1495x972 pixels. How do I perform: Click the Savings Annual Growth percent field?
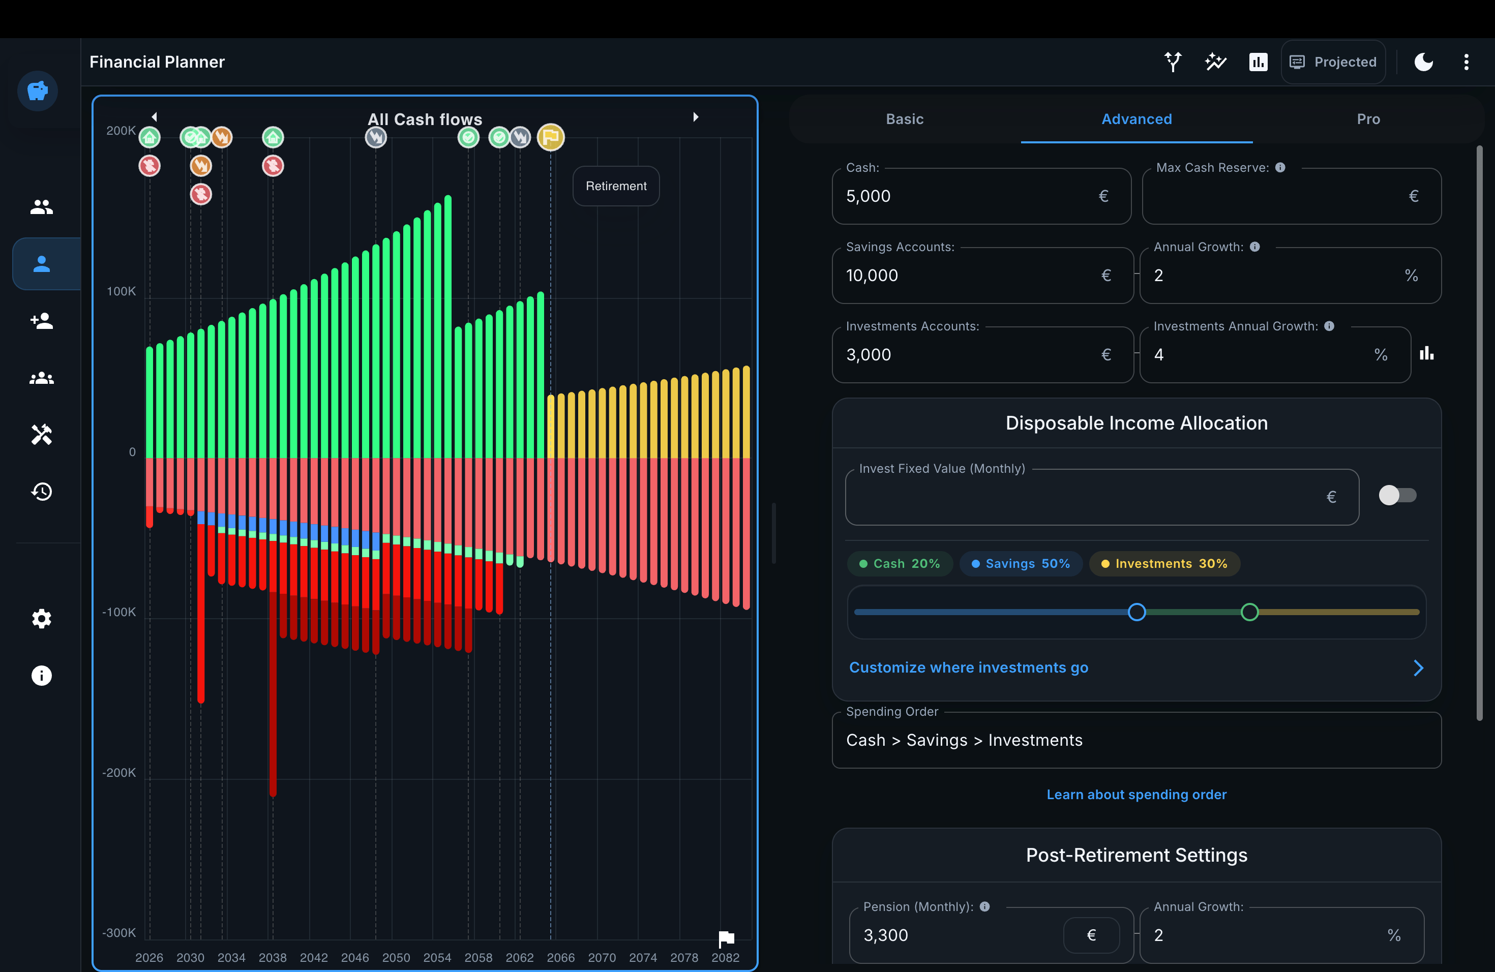[x=1290, y=275]
